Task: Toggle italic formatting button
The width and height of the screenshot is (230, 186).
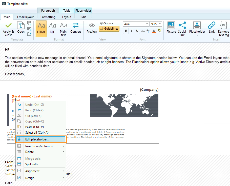Action: point(132,31)
